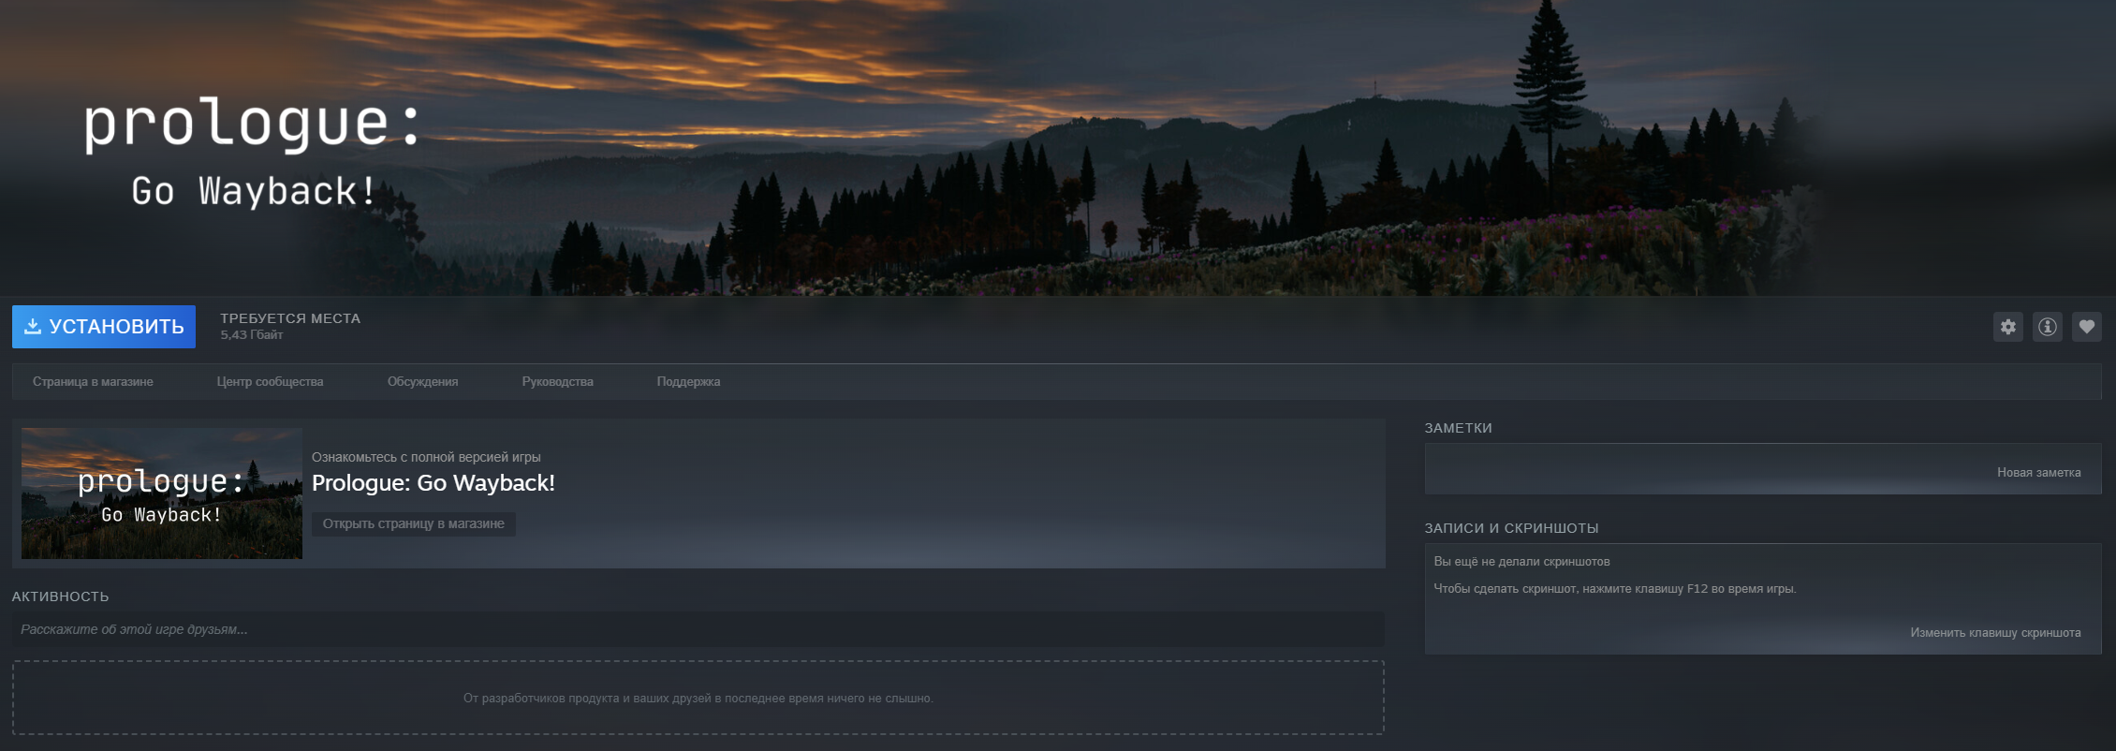The width and height of the screenshot is (2116, 751).
Task: Click the F12 screenshot key hint text
Action: pyautogui.click(x=1614, y=589)
